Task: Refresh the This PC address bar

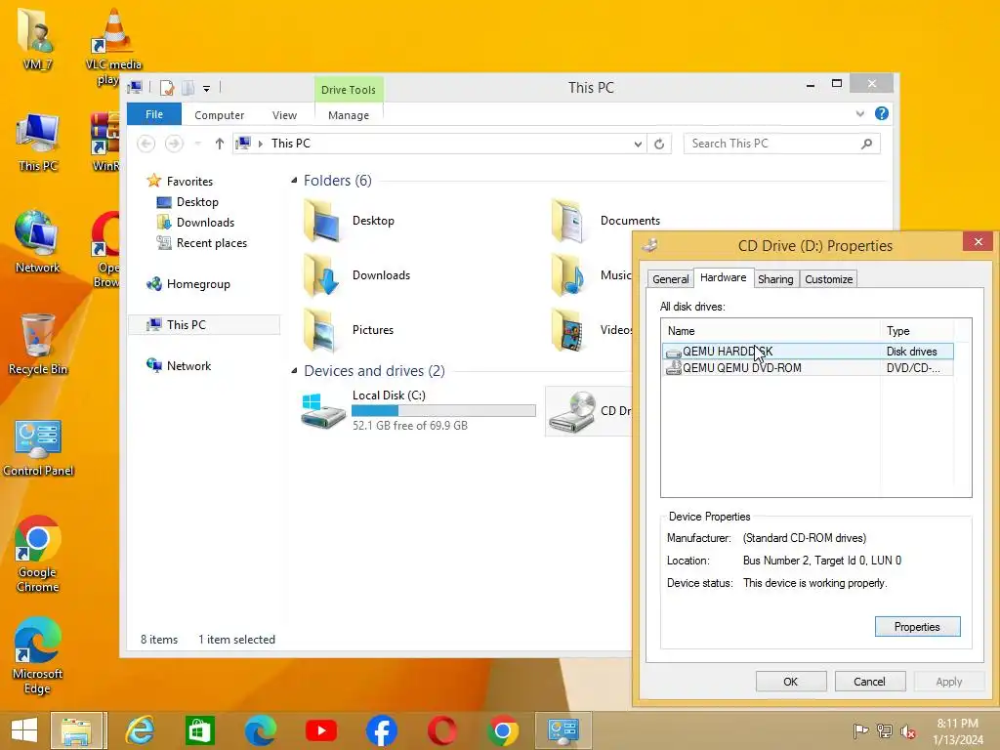Action: coord(659,144)
